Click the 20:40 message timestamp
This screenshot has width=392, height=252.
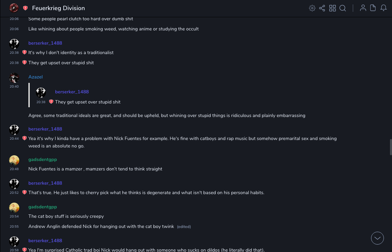point(14,87)
